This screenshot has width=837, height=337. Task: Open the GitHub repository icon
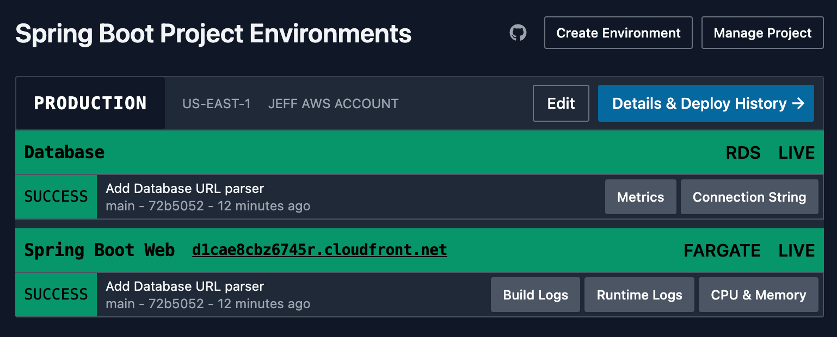point(518,33)
